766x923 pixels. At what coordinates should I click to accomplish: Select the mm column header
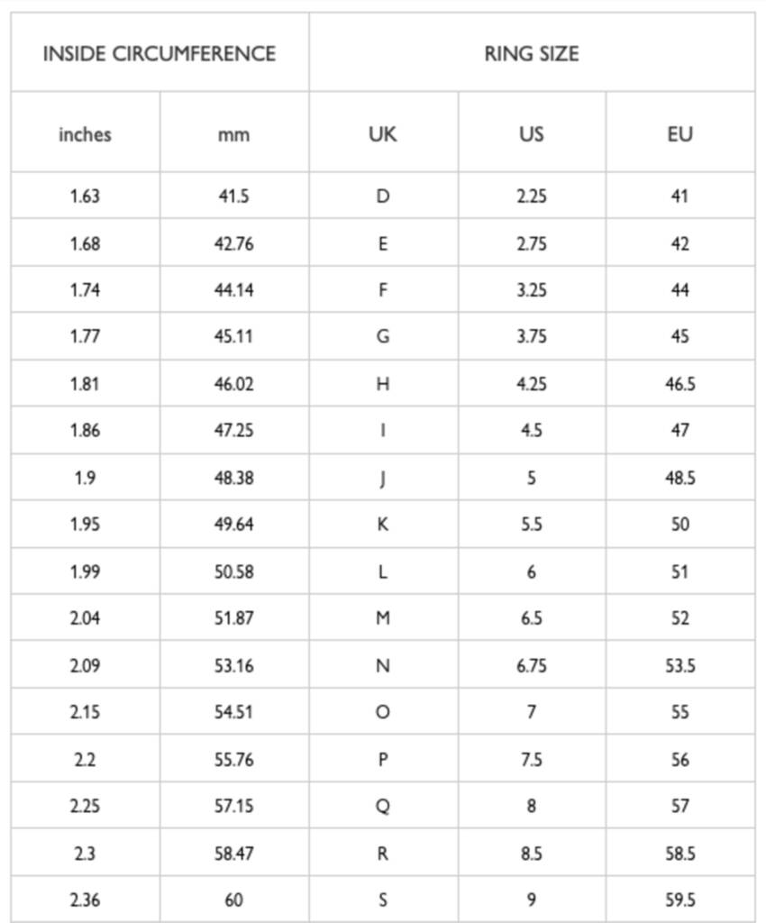pyautogui.click(x=233, y=135)
